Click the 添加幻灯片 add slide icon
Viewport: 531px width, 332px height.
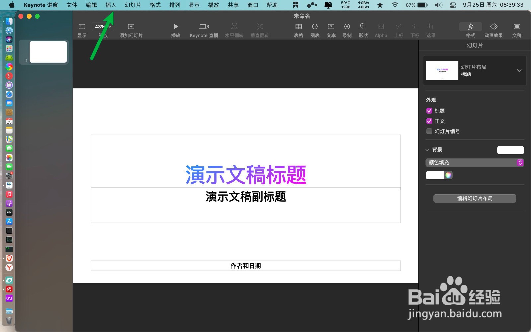131,27
